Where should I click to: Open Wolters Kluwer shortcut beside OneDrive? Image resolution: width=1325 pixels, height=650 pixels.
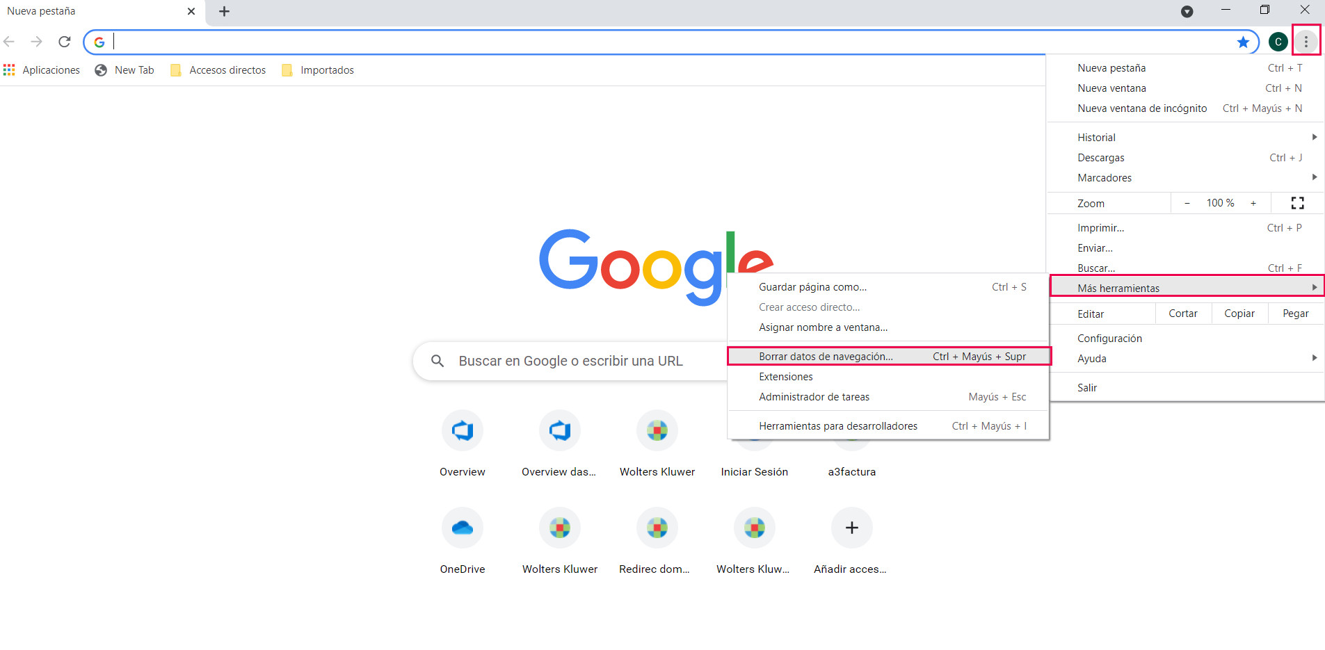click(x=560, y=542)
